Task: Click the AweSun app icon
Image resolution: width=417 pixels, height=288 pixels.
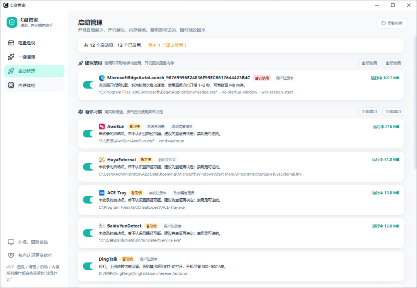Action: pyautogui.click(x=102, y=127)
